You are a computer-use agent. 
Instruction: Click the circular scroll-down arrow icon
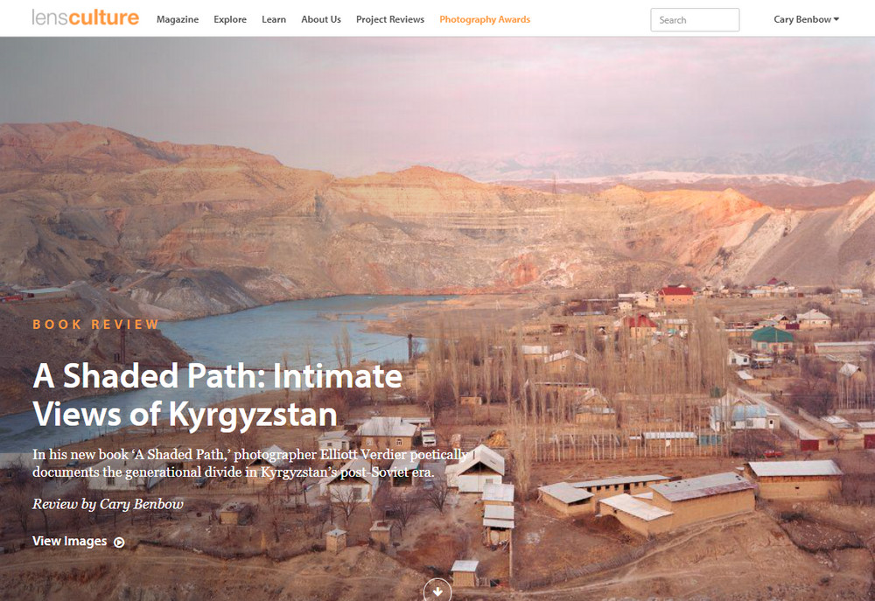pos(437,591)
